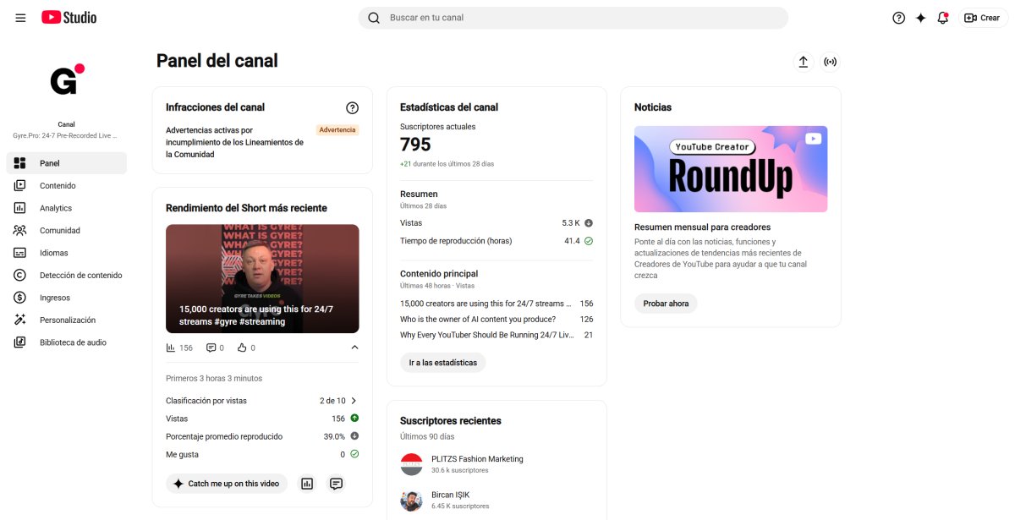Click the 795 subscriber count
This screenshot has width=1015, height=520.
coord(415,145)
